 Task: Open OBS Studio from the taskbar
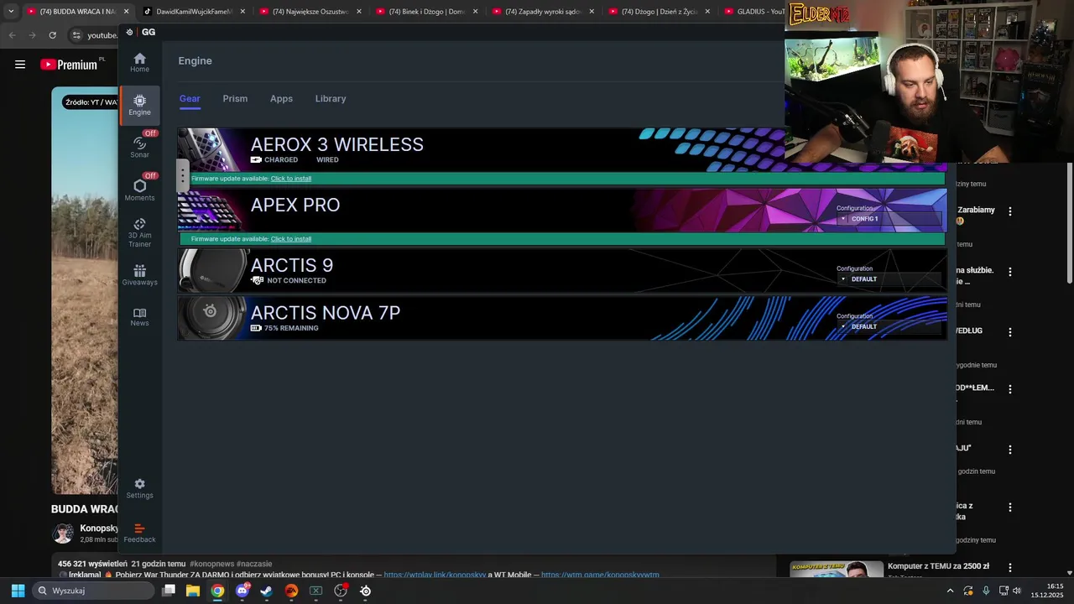(x=341, y=591)
